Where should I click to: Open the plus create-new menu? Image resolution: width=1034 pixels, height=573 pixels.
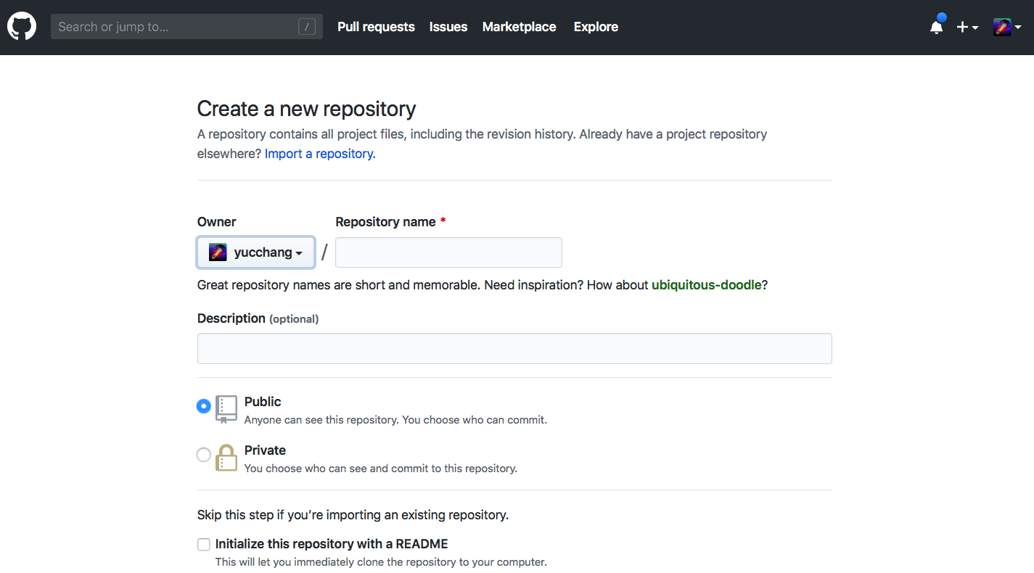967,27
